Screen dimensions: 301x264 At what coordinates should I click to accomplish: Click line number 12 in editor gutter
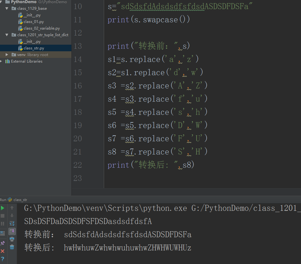tap(77, 33)
